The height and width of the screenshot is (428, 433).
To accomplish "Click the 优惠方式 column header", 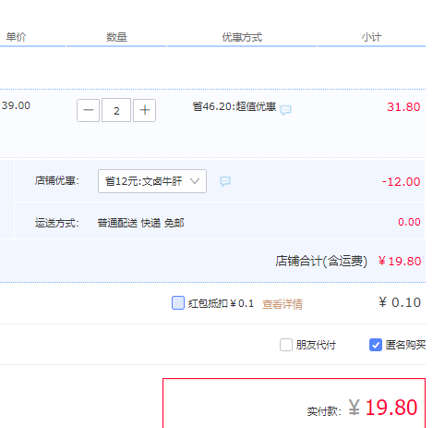I will pyautogui.click(x=242, y=37).
